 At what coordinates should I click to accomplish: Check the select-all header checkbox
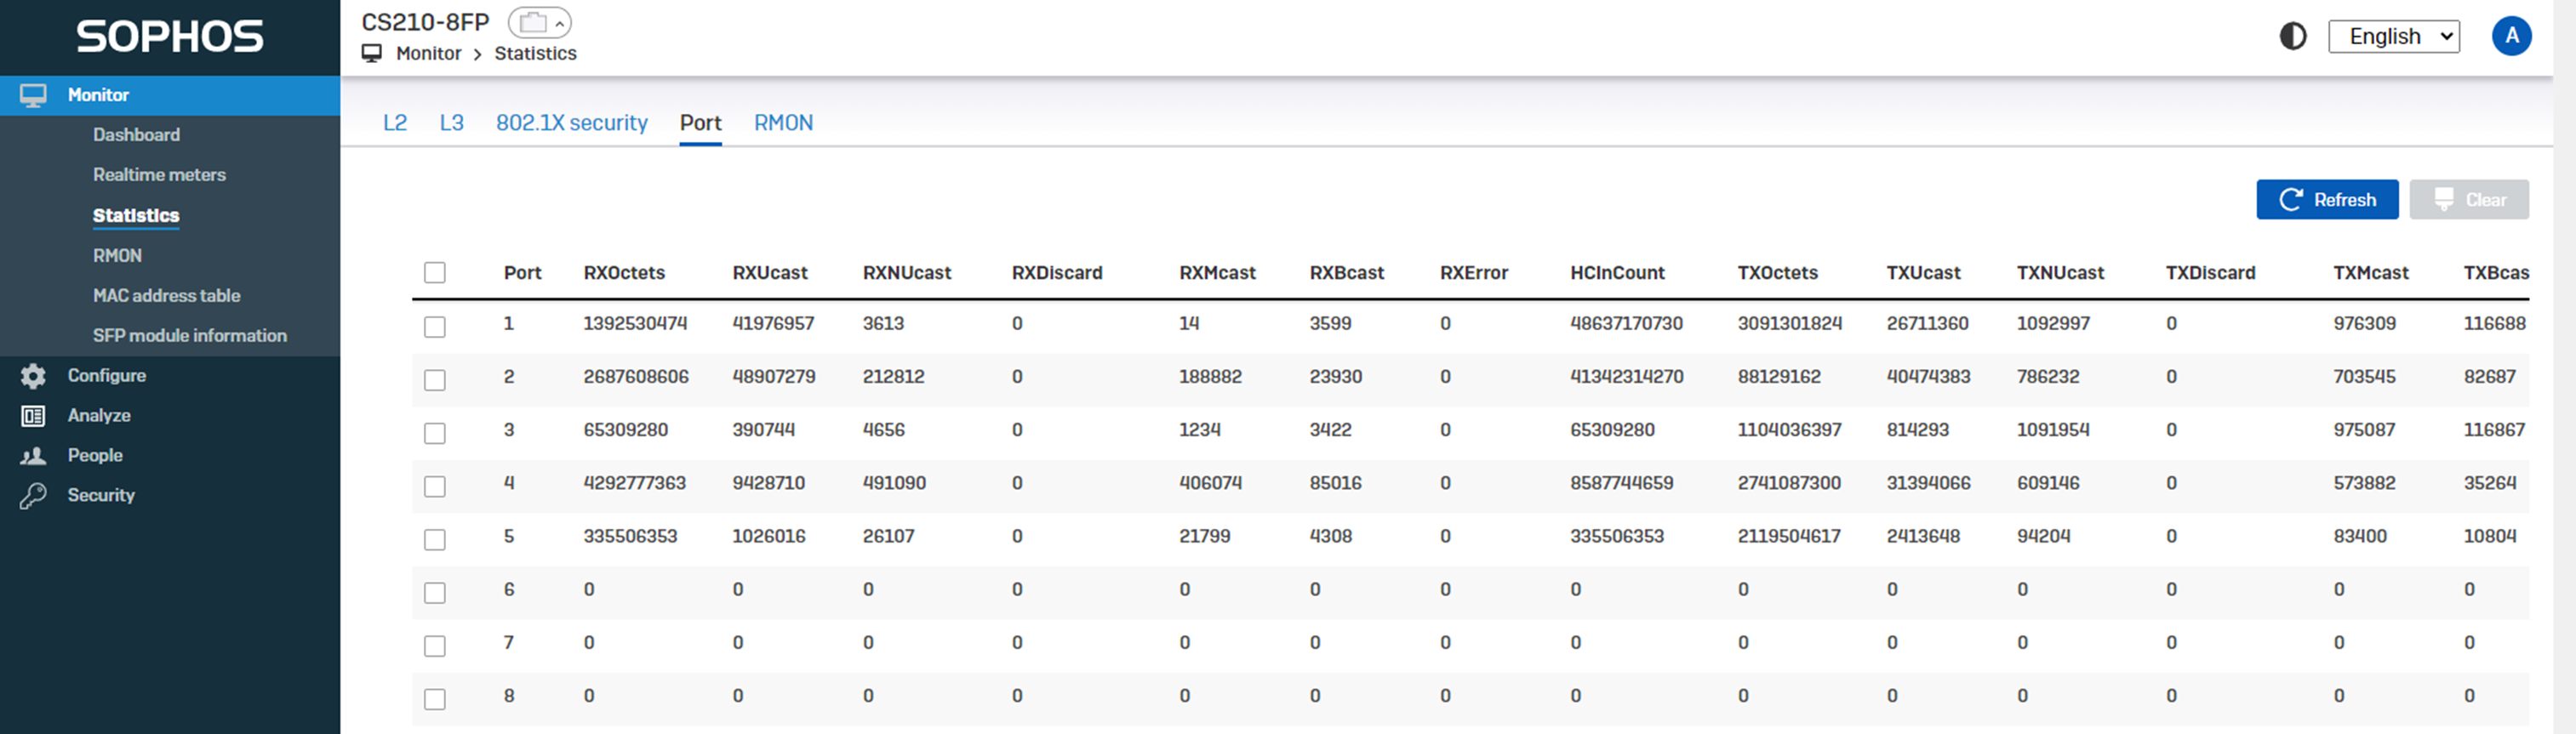point(435,273)
